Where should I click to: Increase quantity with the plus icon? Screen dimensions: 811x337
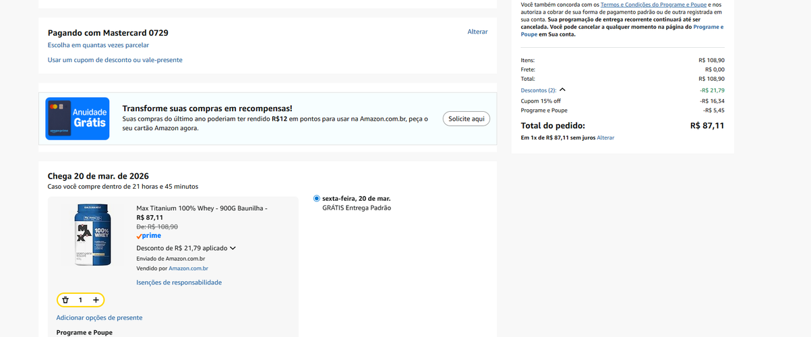click(96, 300)
